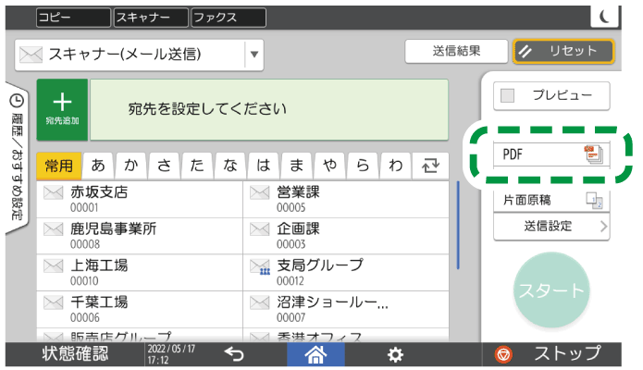Image resolution: width=643 pixels, height=370 pixels.
Task: Tap the mail icon in scanner mode selector
Action: 31,55
